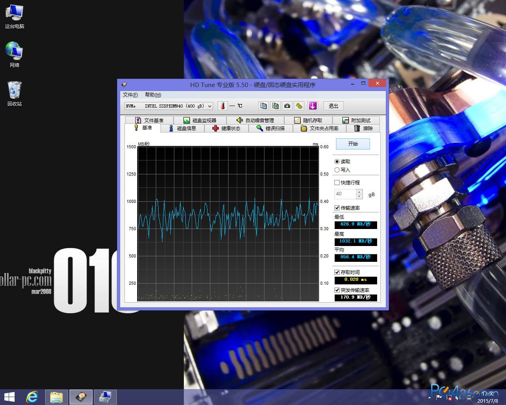This screenshot has width=506, height=405.
Task: Click the purple down-arrow minimize-to-tray icon
Action: (313, 106)
